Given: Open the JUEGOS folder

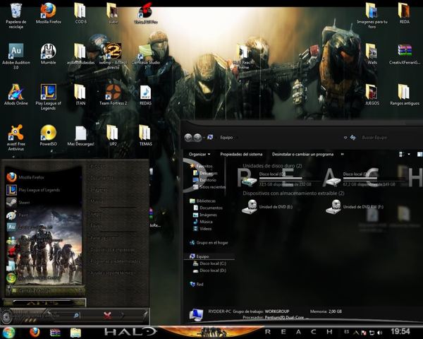Looking at the screenshot, I should (x=372, y=95).
